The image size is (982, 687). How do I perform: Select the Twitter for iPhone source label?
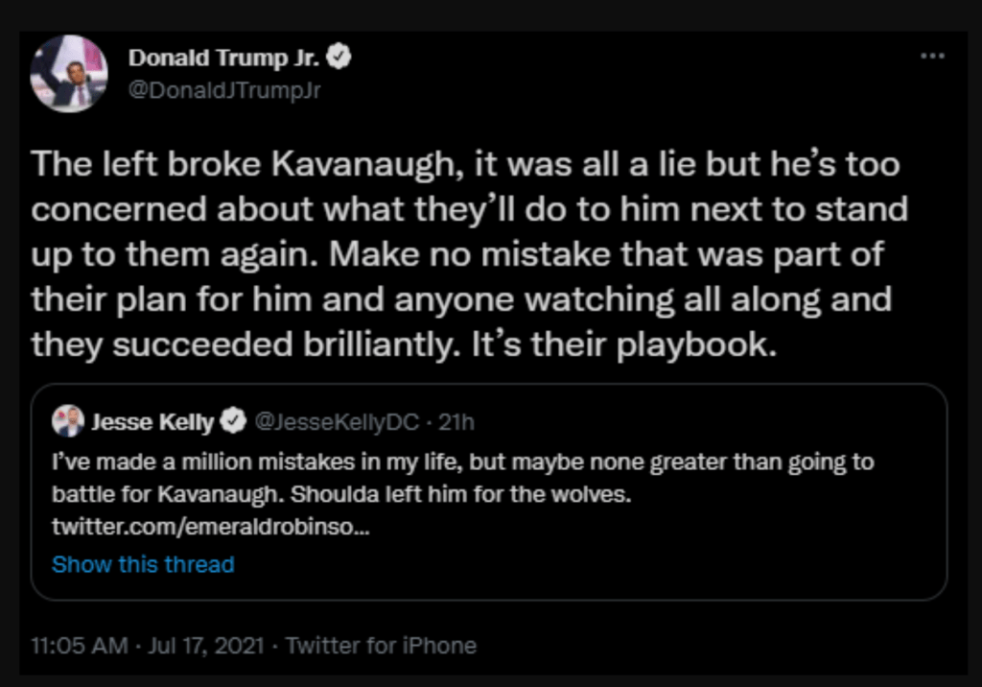point(381,646)
